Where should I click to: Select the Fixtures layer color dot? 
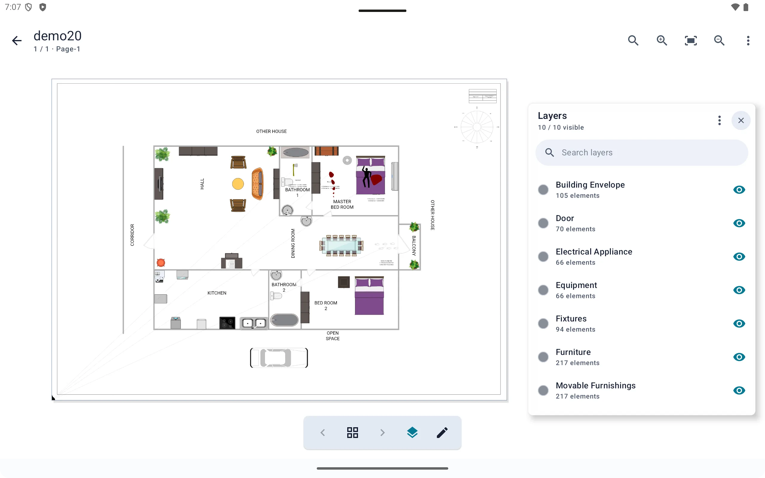pos(543,324)
